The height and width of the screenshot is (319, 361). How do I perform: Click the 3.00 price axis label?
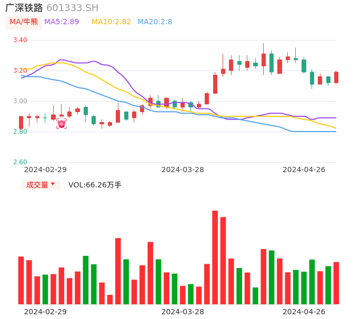[20, 101]
